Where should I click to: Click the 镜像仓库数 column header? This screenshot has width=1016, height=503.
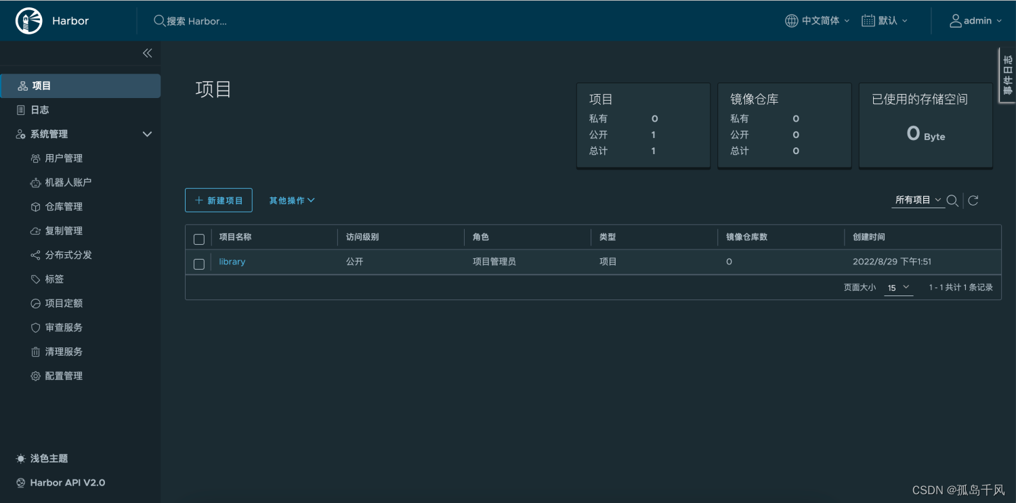click(x=746, y=237)
